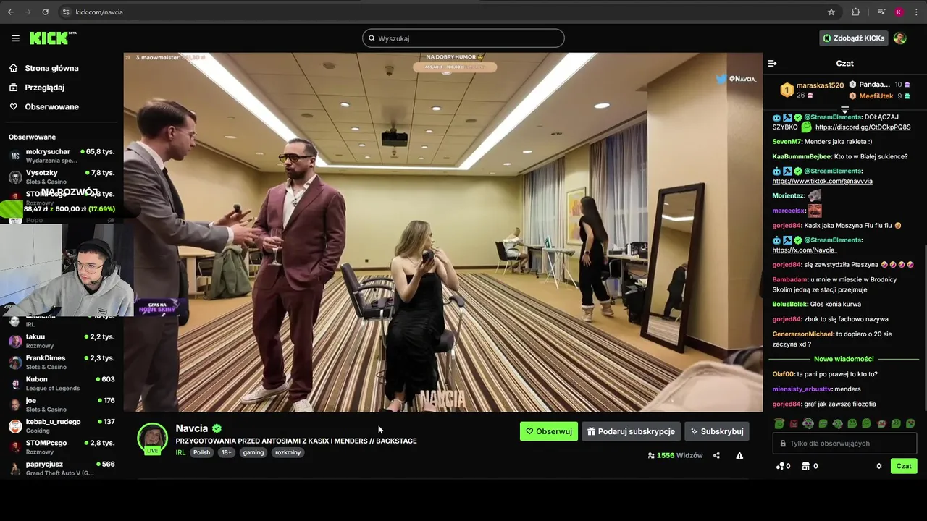Open the Chrome three-dot menu
The image size is (927, 521).
pyautogui.click(x=916, y=12)
